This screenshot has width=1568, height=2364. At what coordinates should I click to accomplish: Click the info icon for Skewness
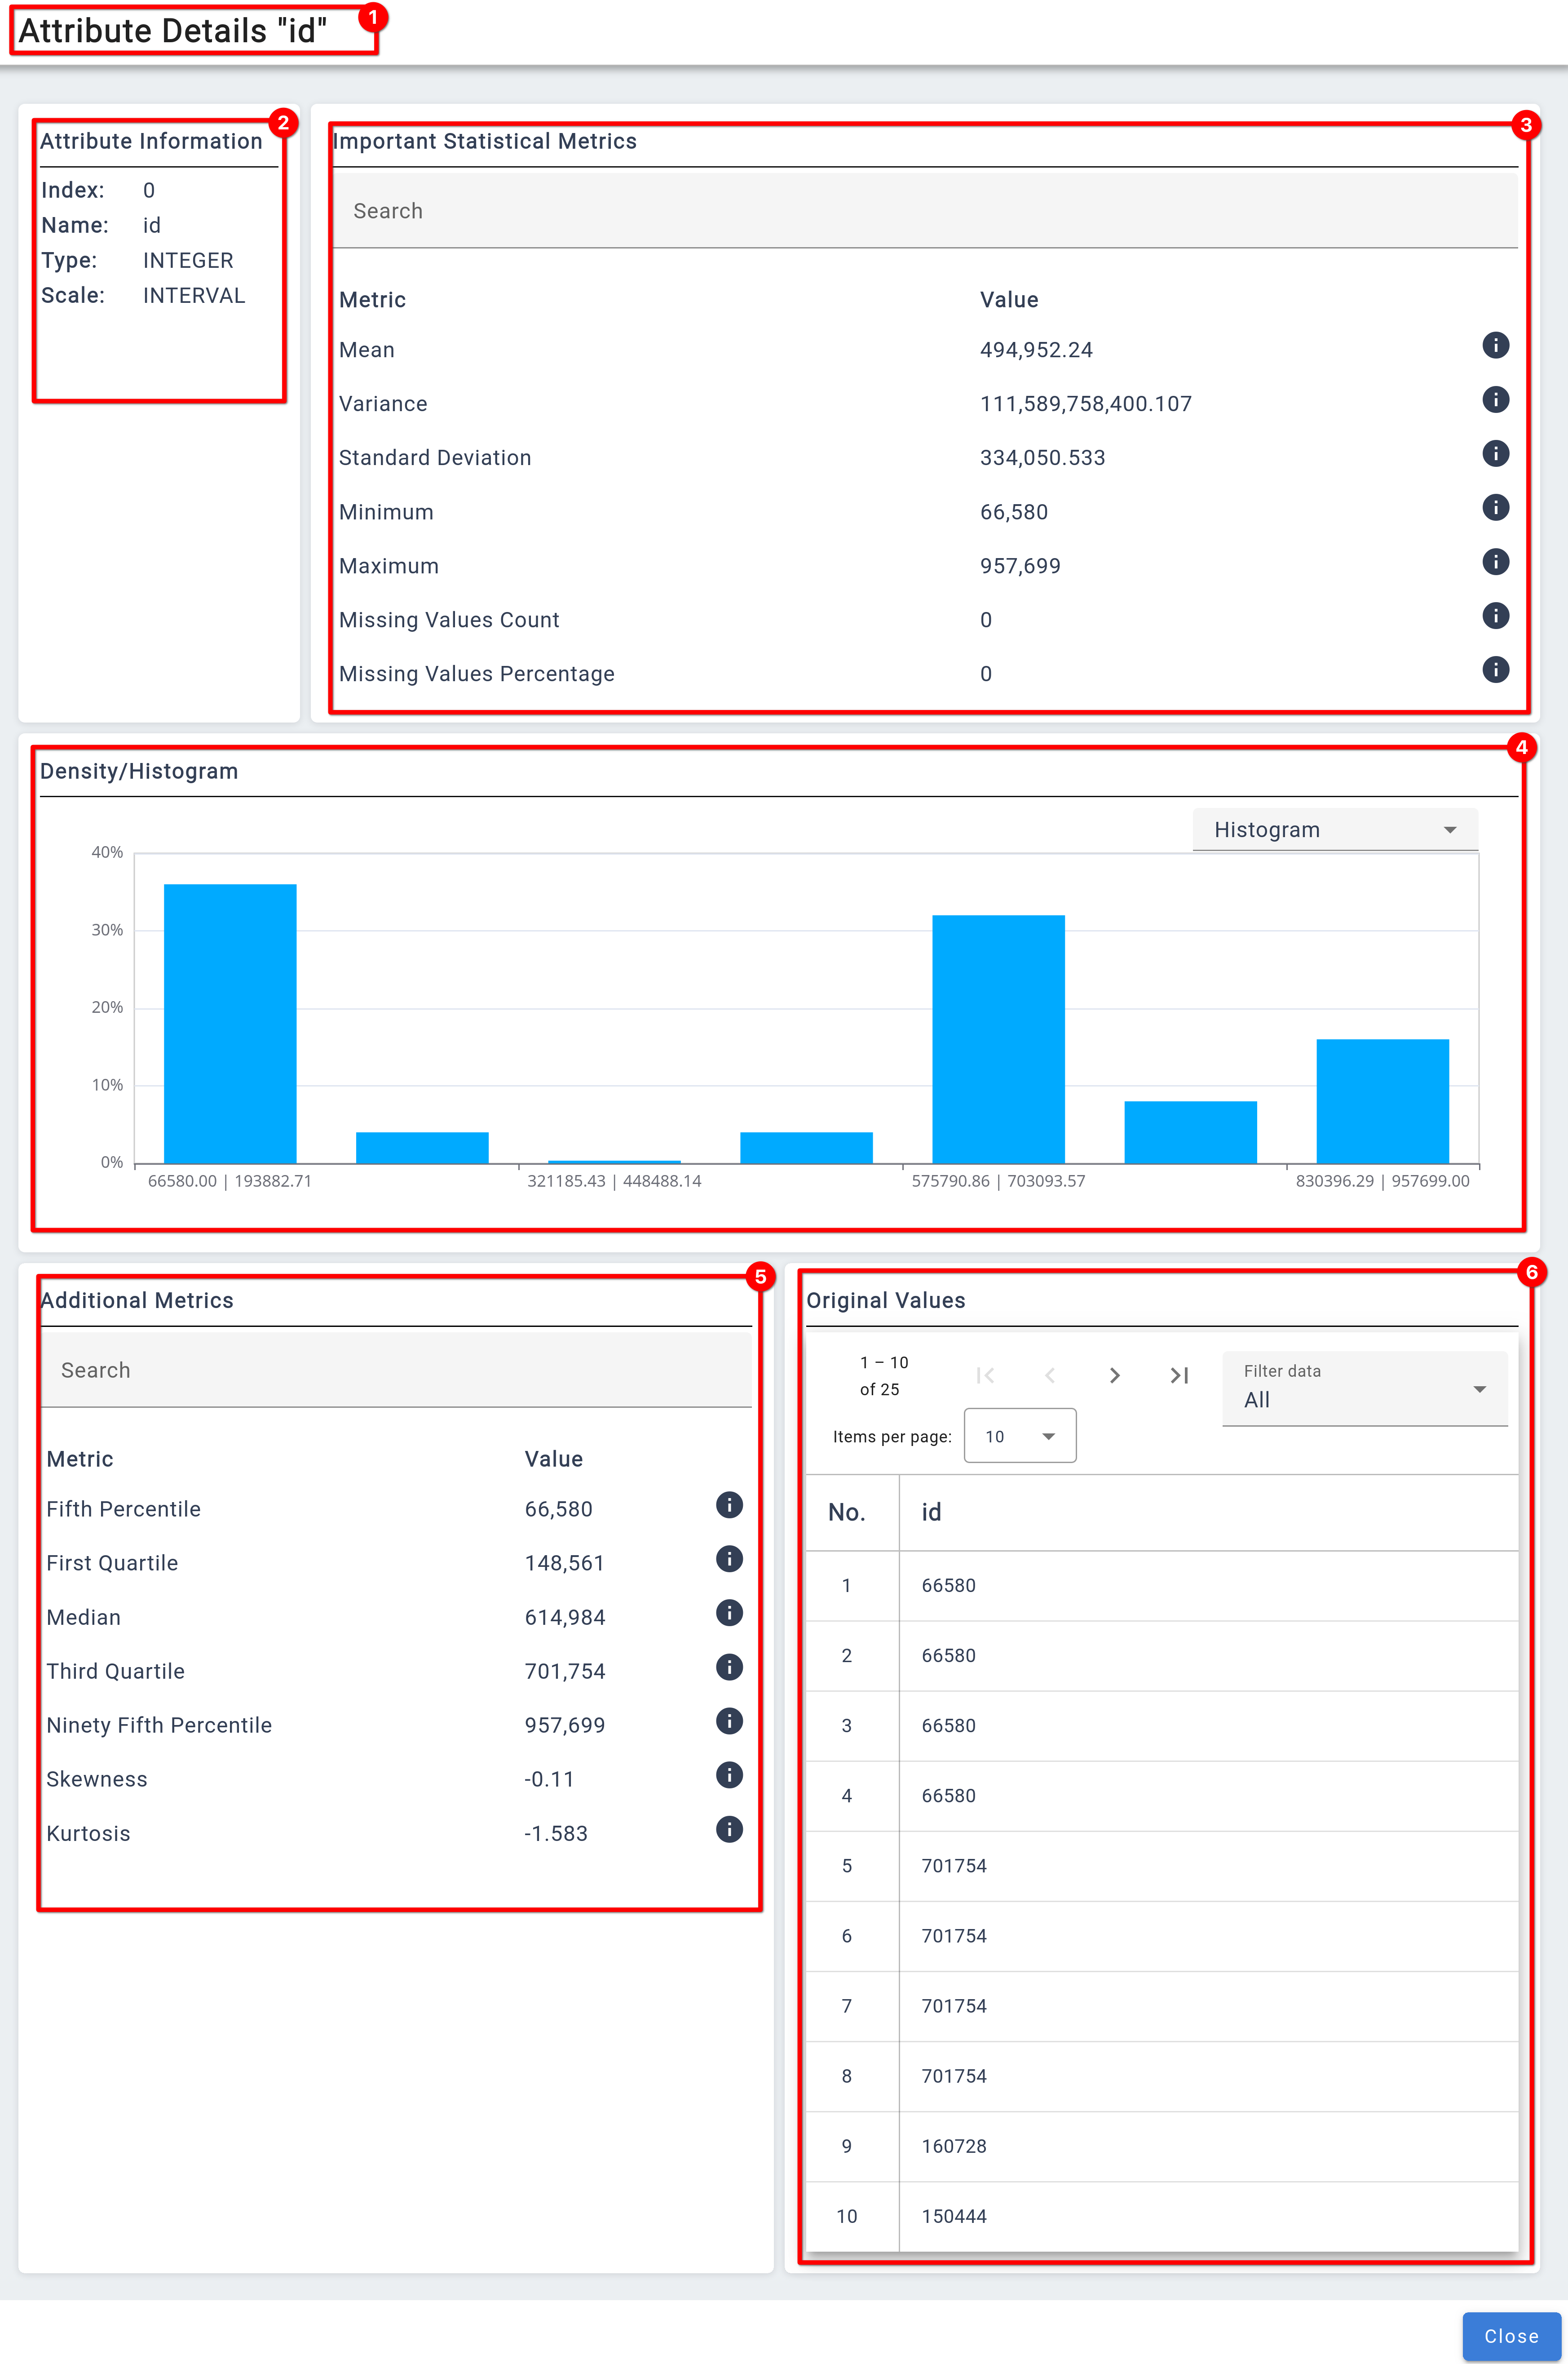pyautogui.click(x=729, y=1775)
